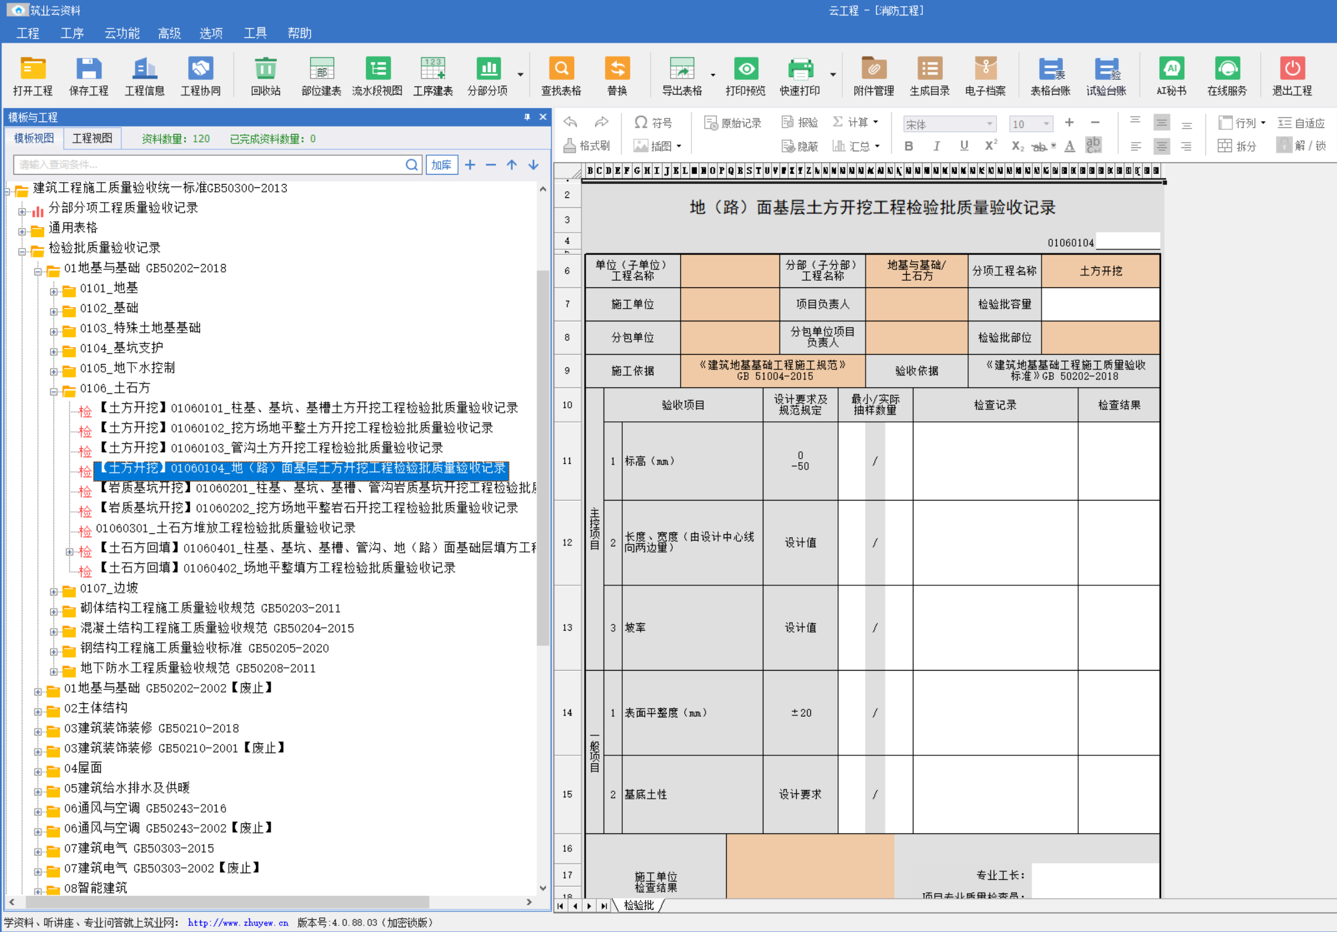Collapse the 0106_土石方 tree folder
Screen dimensions: 1337x932
click(x=53, y=391)
